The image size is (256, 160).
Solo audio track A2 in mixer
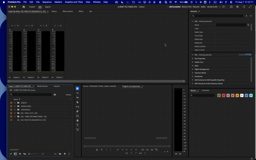[x=29, y=26]
